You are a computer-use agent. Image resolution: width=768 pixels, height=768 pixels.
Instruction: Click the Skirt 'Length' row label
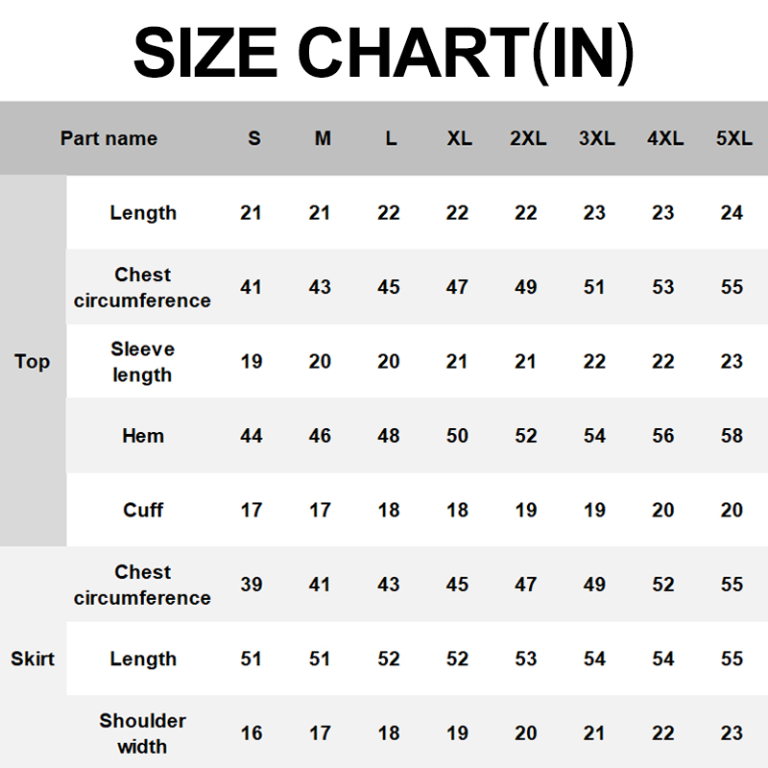pos(143,660)
